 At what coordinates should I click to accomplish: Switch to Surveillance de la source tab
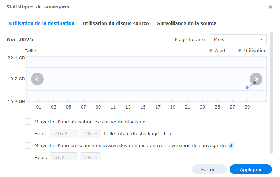187,24
